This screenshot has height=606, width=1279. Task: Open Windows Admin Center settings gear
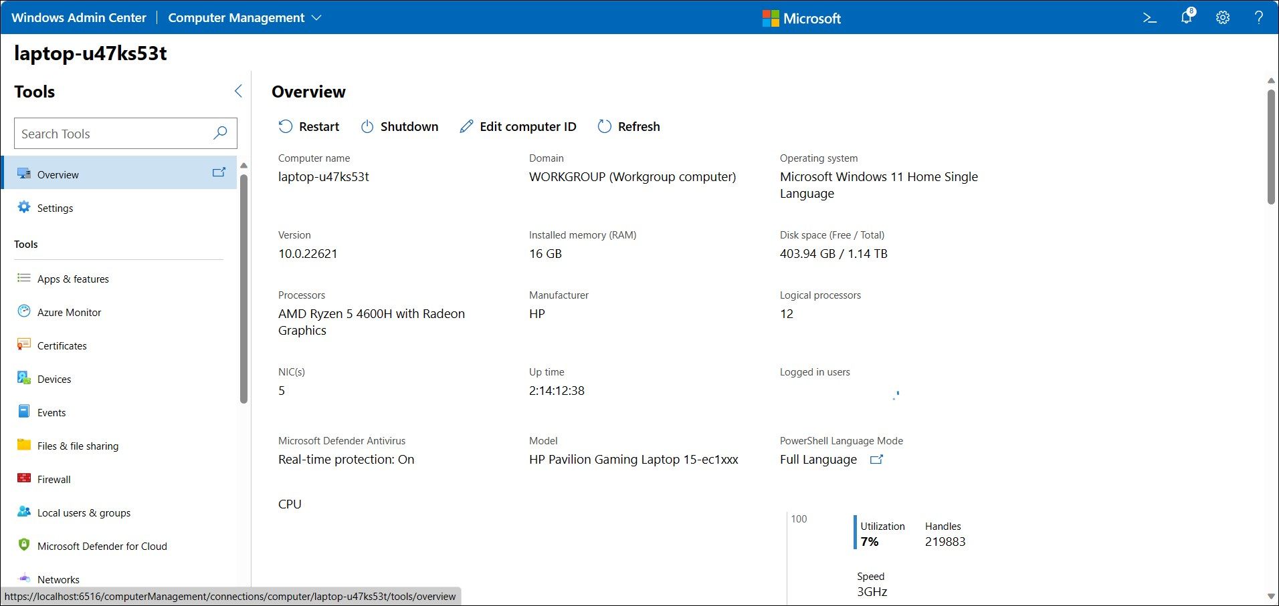pos(1222,17)
